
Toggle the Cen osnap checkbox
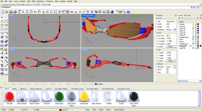point(33,84)
